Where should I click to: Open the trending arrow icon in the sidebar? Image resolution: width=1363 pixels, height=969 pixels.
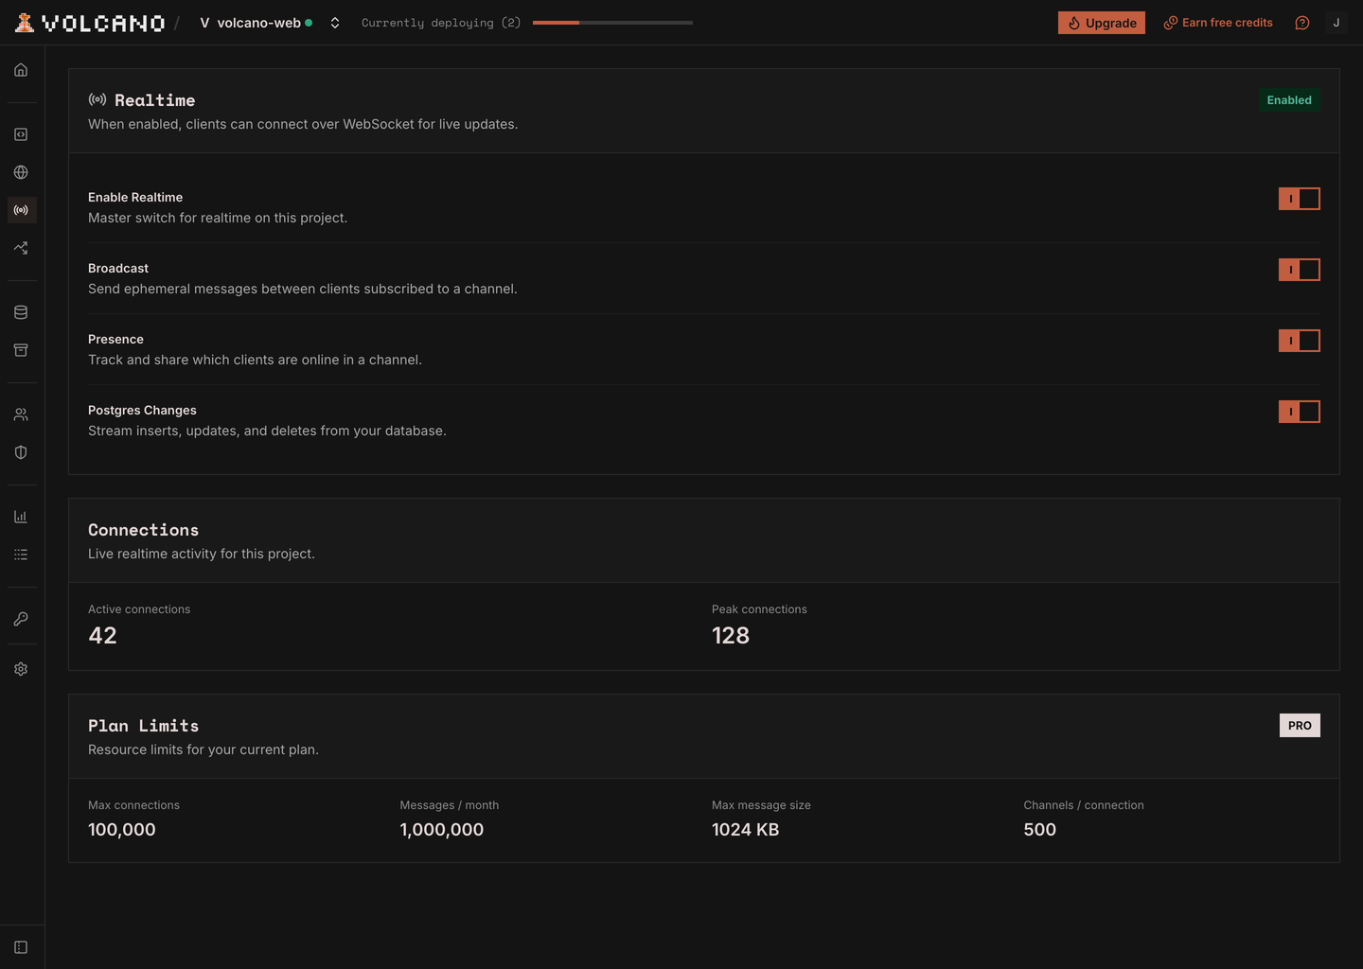21,248
